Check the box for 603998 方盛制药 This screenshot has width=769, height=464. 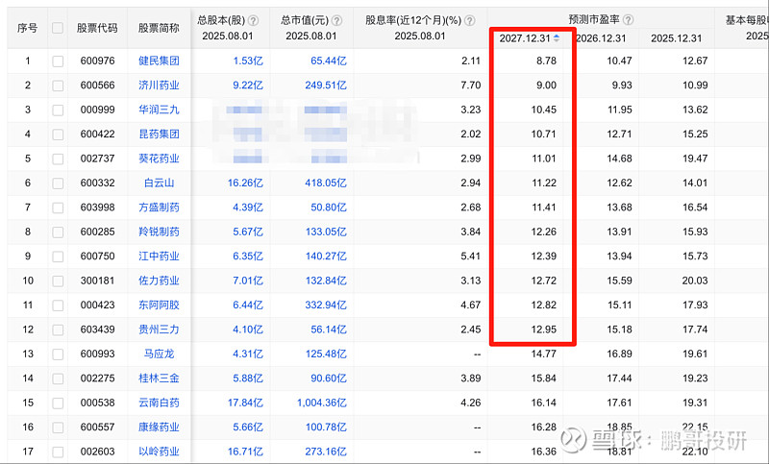point(58,208)
